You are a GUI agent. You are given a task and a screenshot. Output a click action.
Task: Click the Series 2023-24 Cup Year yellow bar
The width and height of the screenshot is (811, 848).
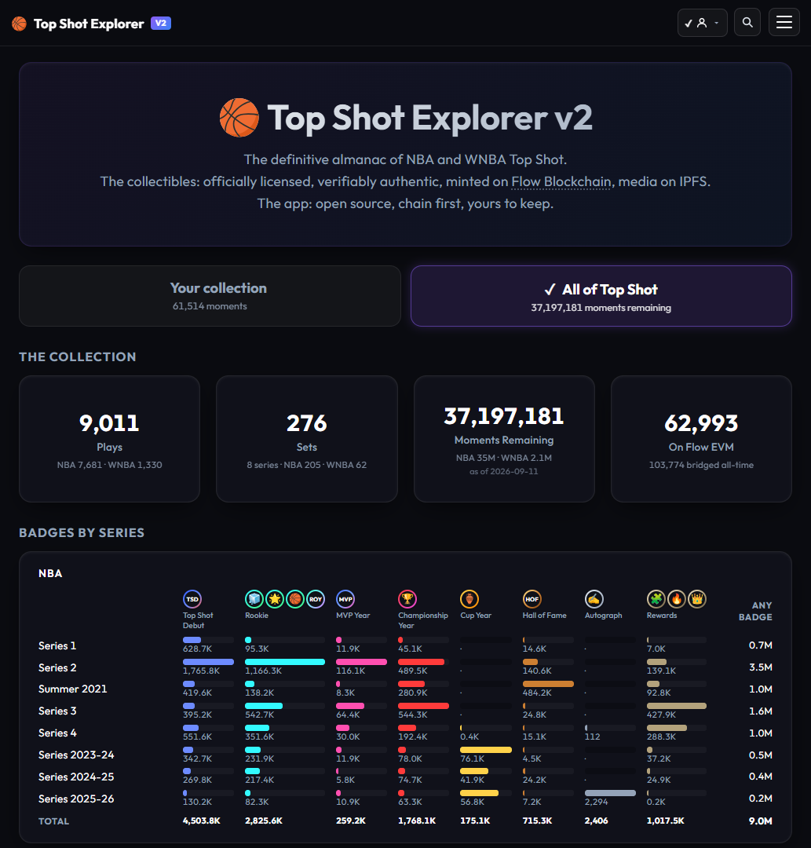pyautogui.click(x=485, y=750)
